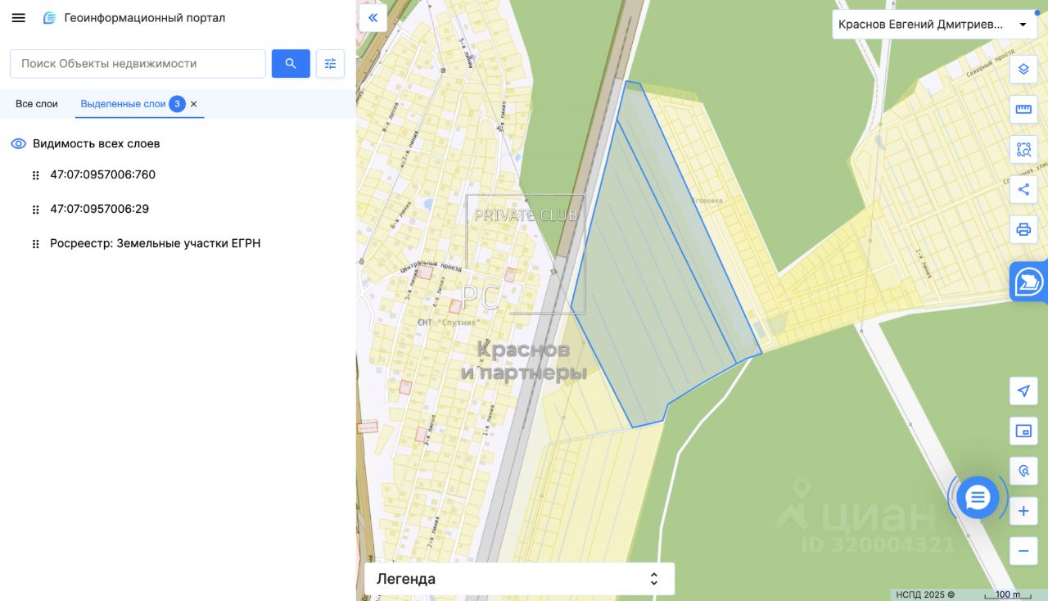Activate the area selection search tool

point(1023,149)
